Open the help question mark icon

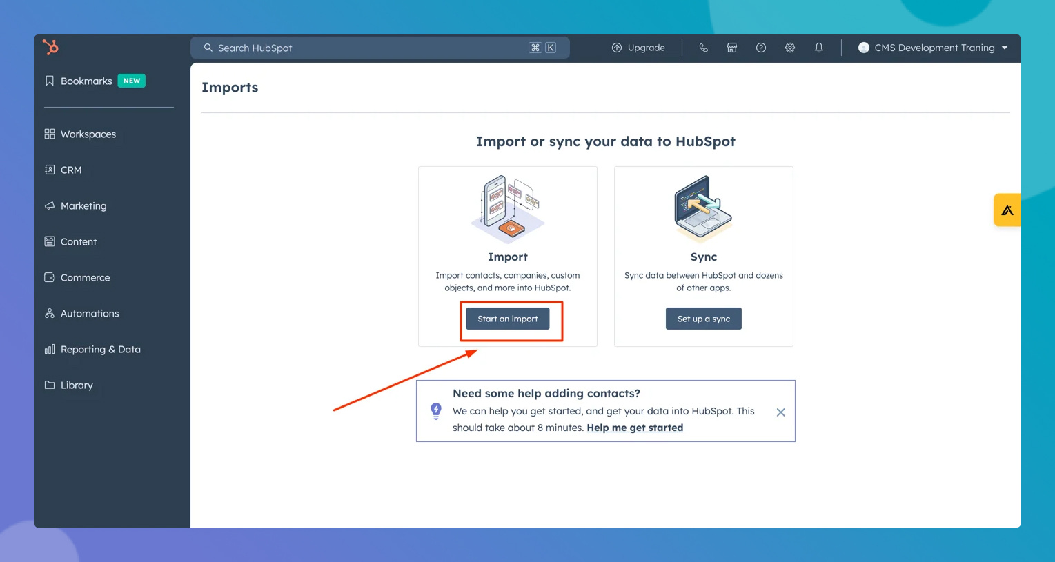(761, 48)
